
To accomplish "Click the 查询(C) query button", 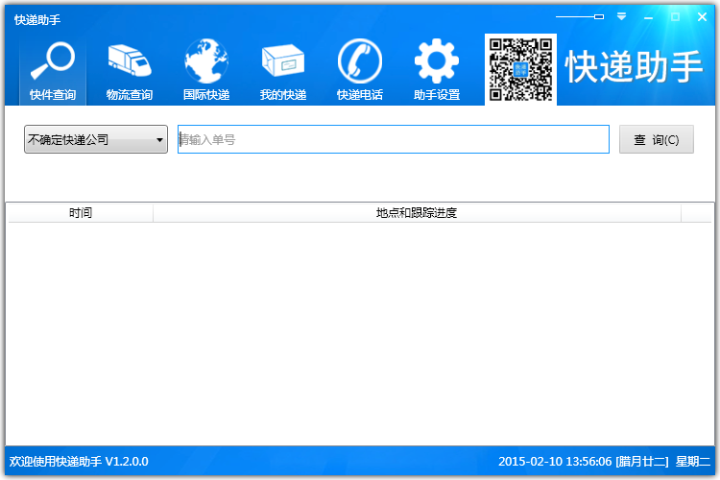I will point(657,139).
